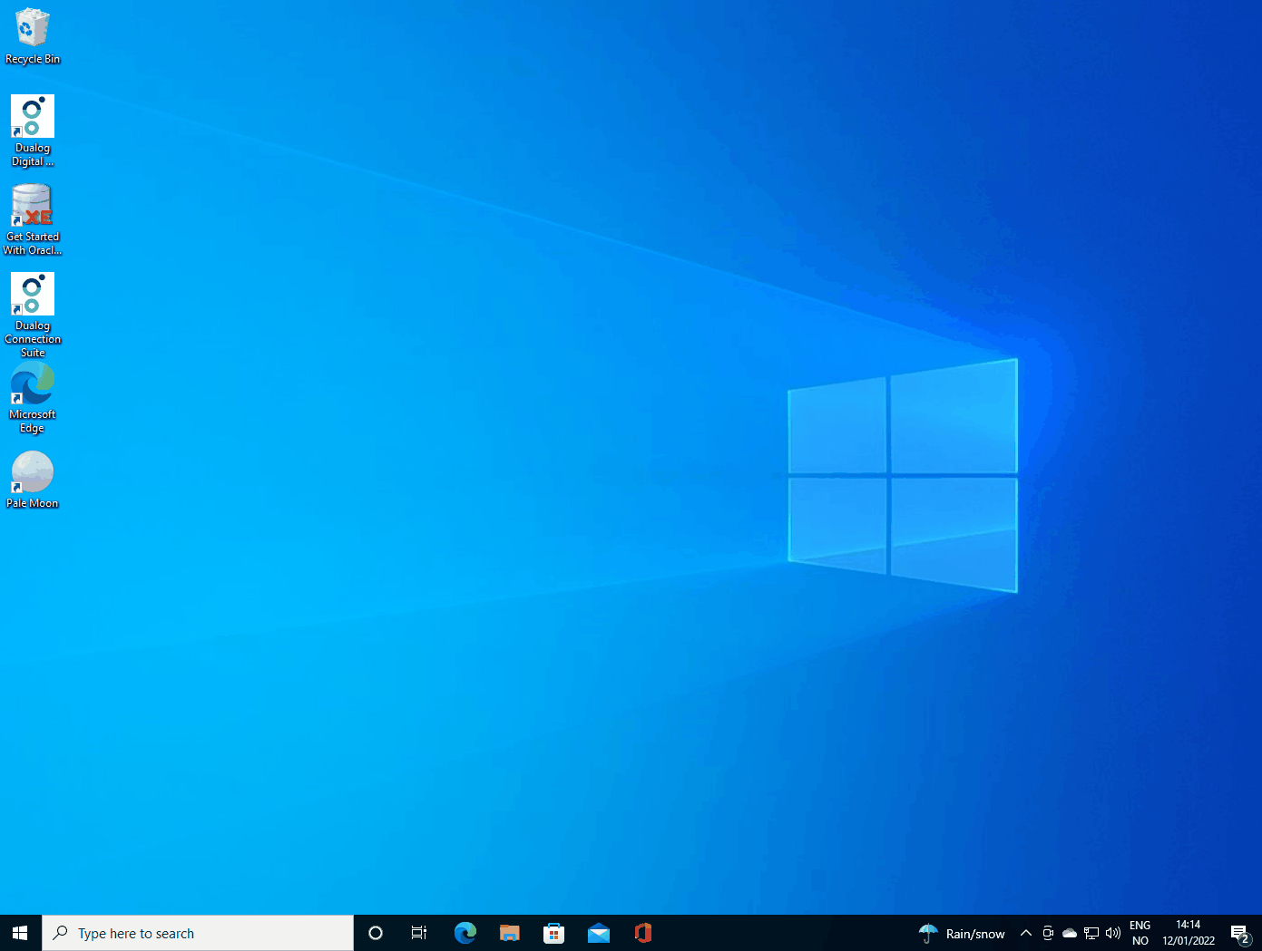Open the clock and date flyout
Screen dimensions: 1262x951
click(x=1189, y=933)
